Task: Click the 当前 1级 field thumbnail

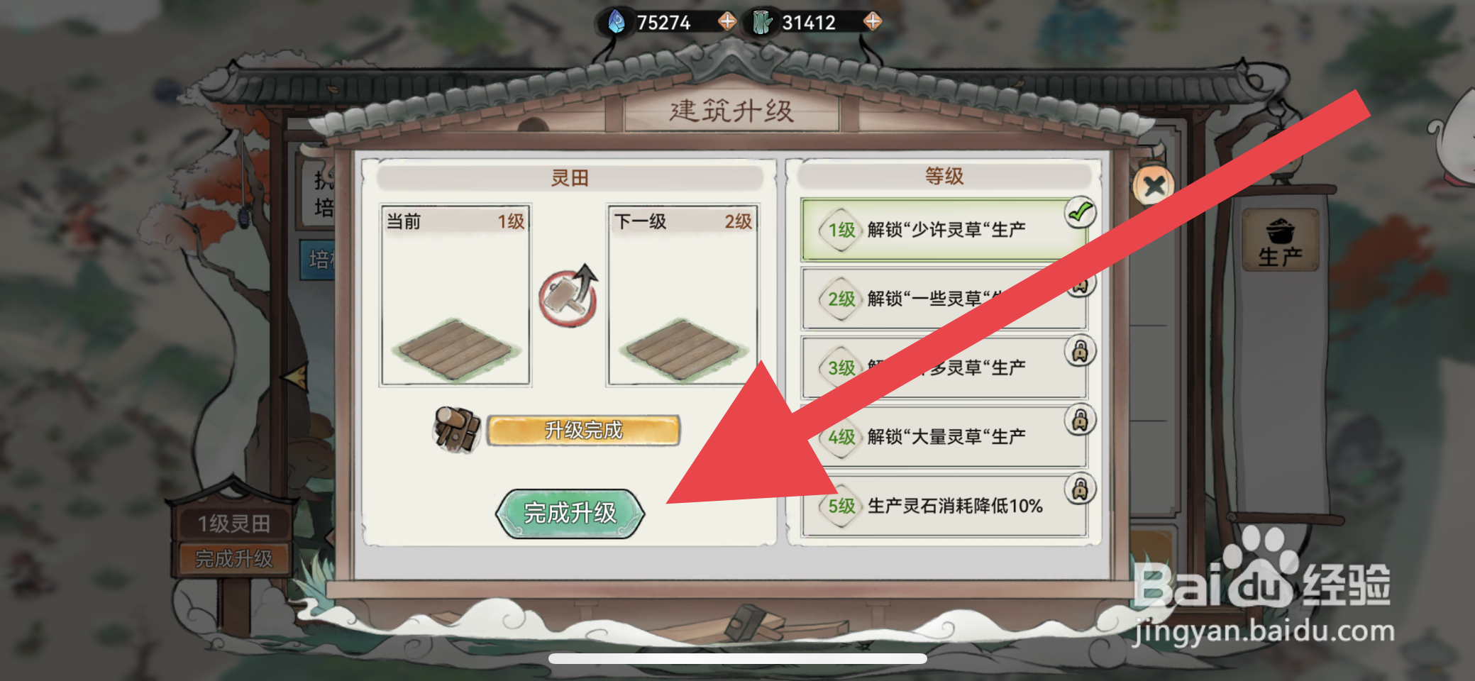Action: pyautogui.click(x=455, y=296)
